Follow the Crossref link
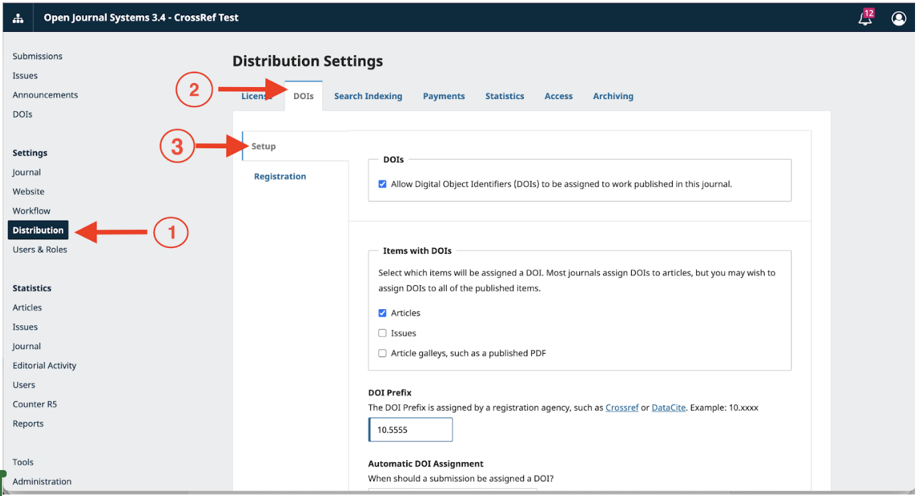The image size is (919, 496). click(622, 408)
